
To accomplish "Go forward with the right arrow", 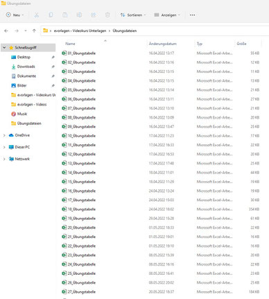I will pos(17,31).
